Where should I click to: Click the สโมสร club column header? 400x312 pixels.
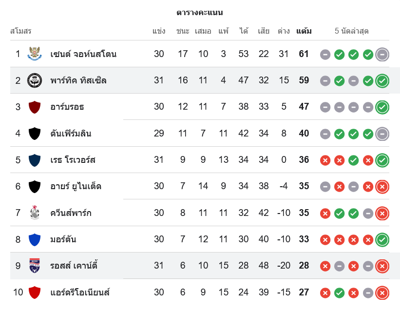(x=21, y=31)
